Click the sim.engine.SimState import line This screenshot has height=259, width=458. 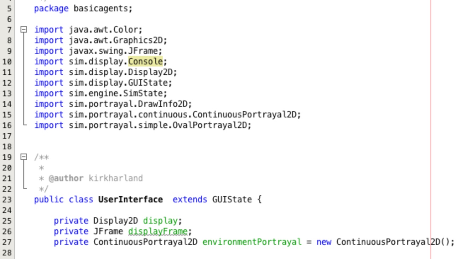click(101, 93)
